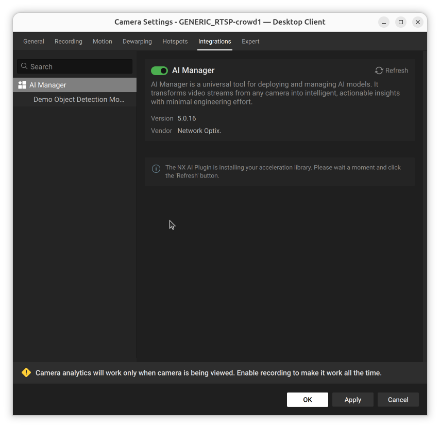Select AI Manager in the sidebar list
440x428 pixels.
pos(75,85)
